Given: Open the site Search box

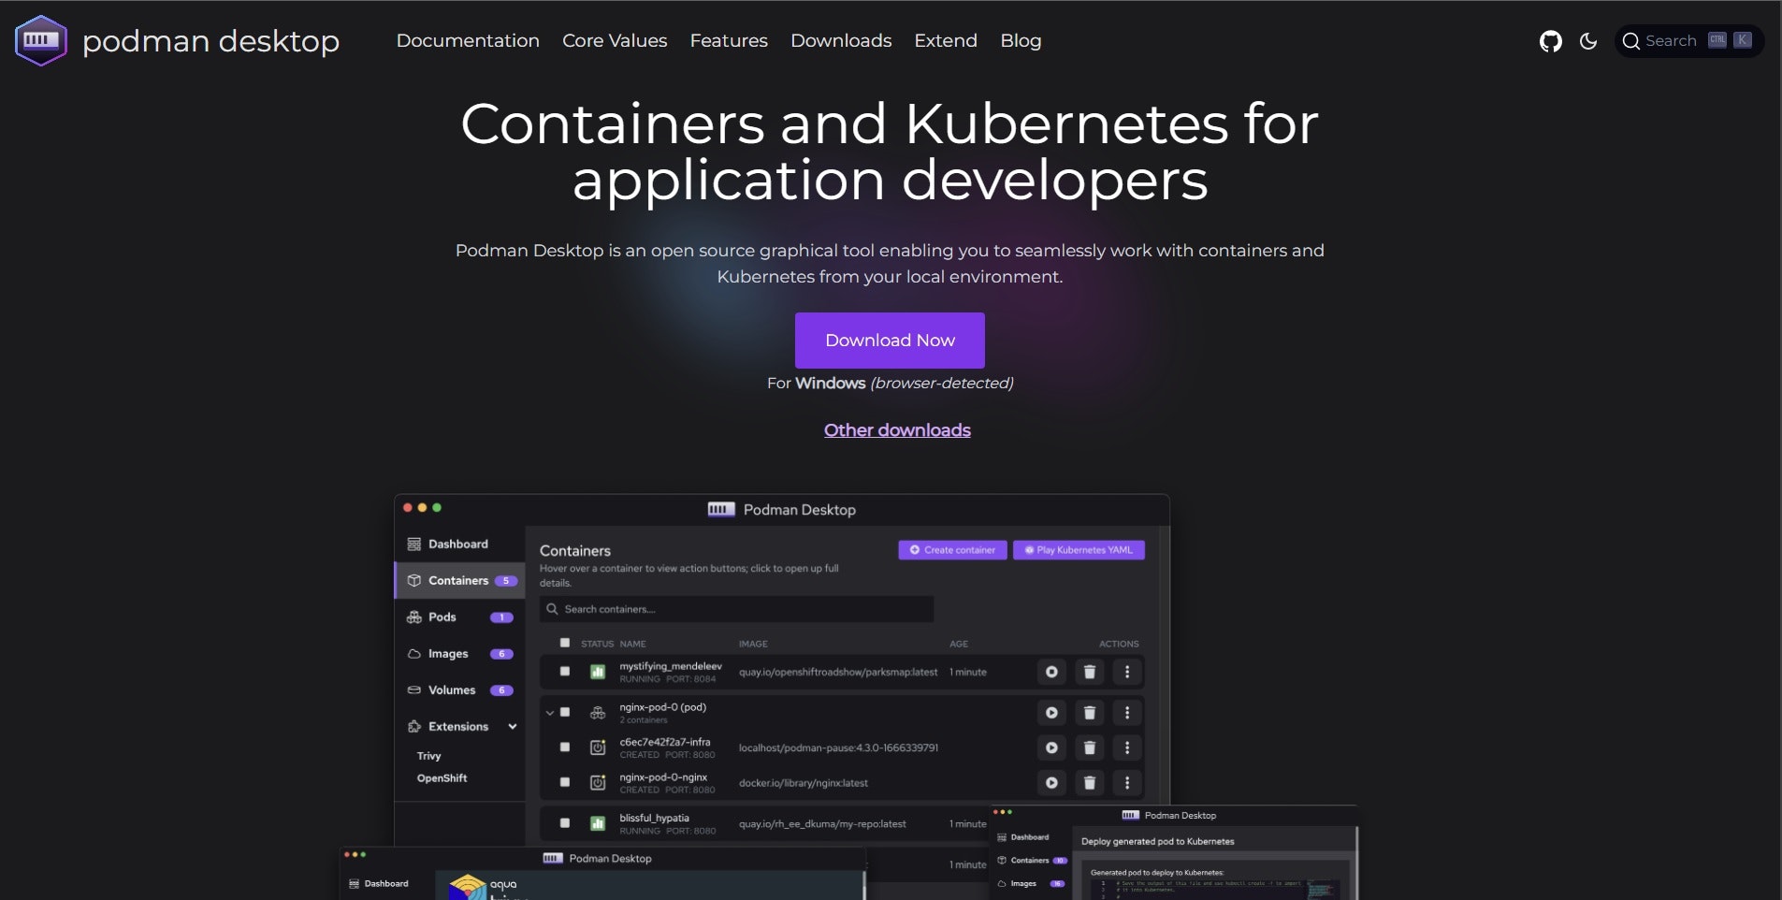Looking at the screenshot, I should coord(1689,41).
